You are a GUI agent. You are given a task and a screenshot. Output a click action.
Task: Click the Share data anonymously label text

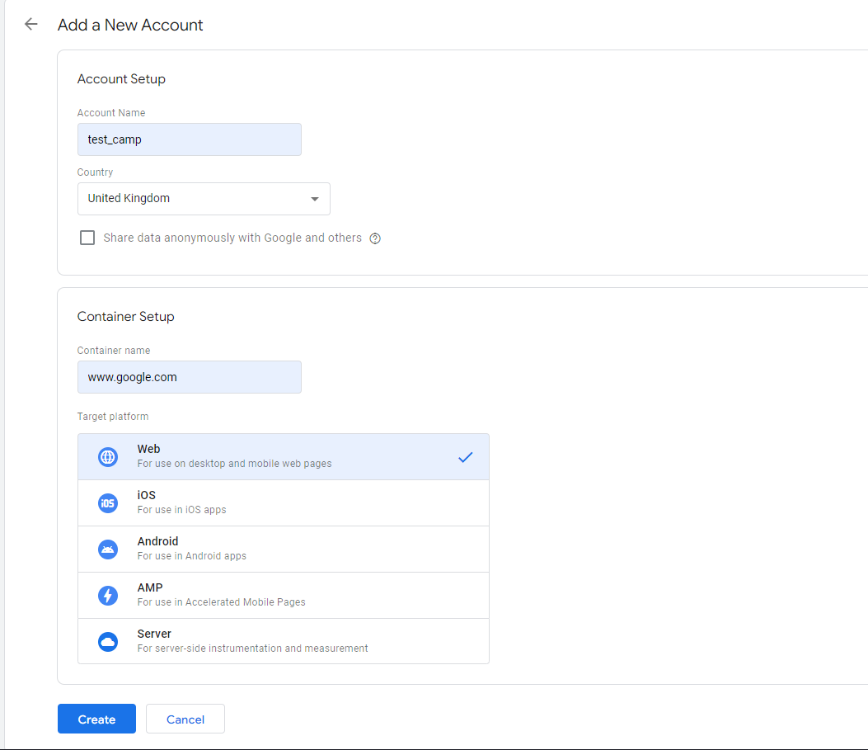[x=232, y=238]
